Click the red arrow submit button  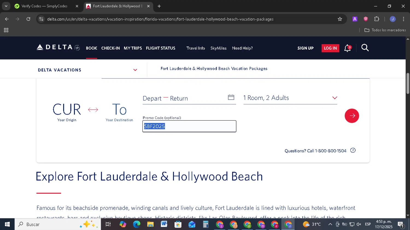[352, 116]
